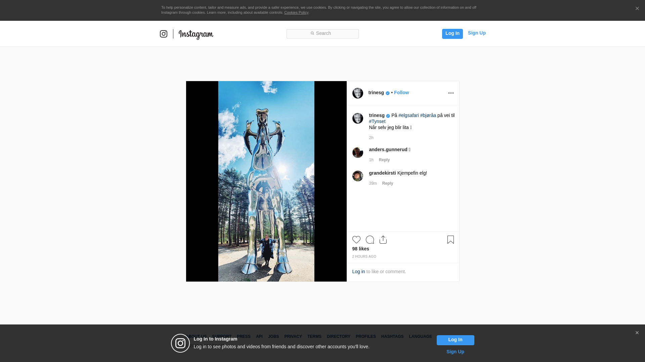Click the Instagram camera logo in header
Viewport: 645px width, 362px height.
click(x=164, y=34)
